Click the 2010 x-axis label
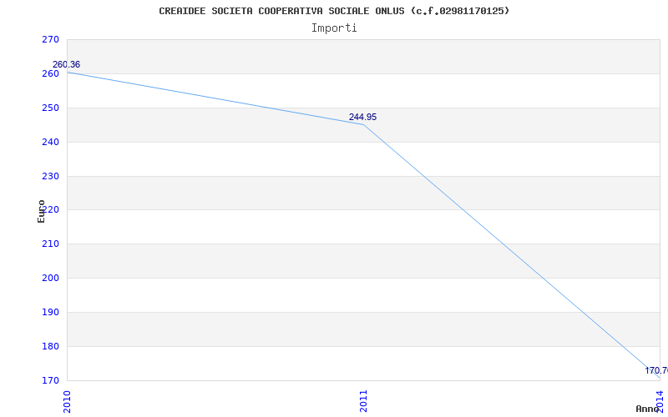This screenshot has width=668, height=417. click(x=67, y=401)
